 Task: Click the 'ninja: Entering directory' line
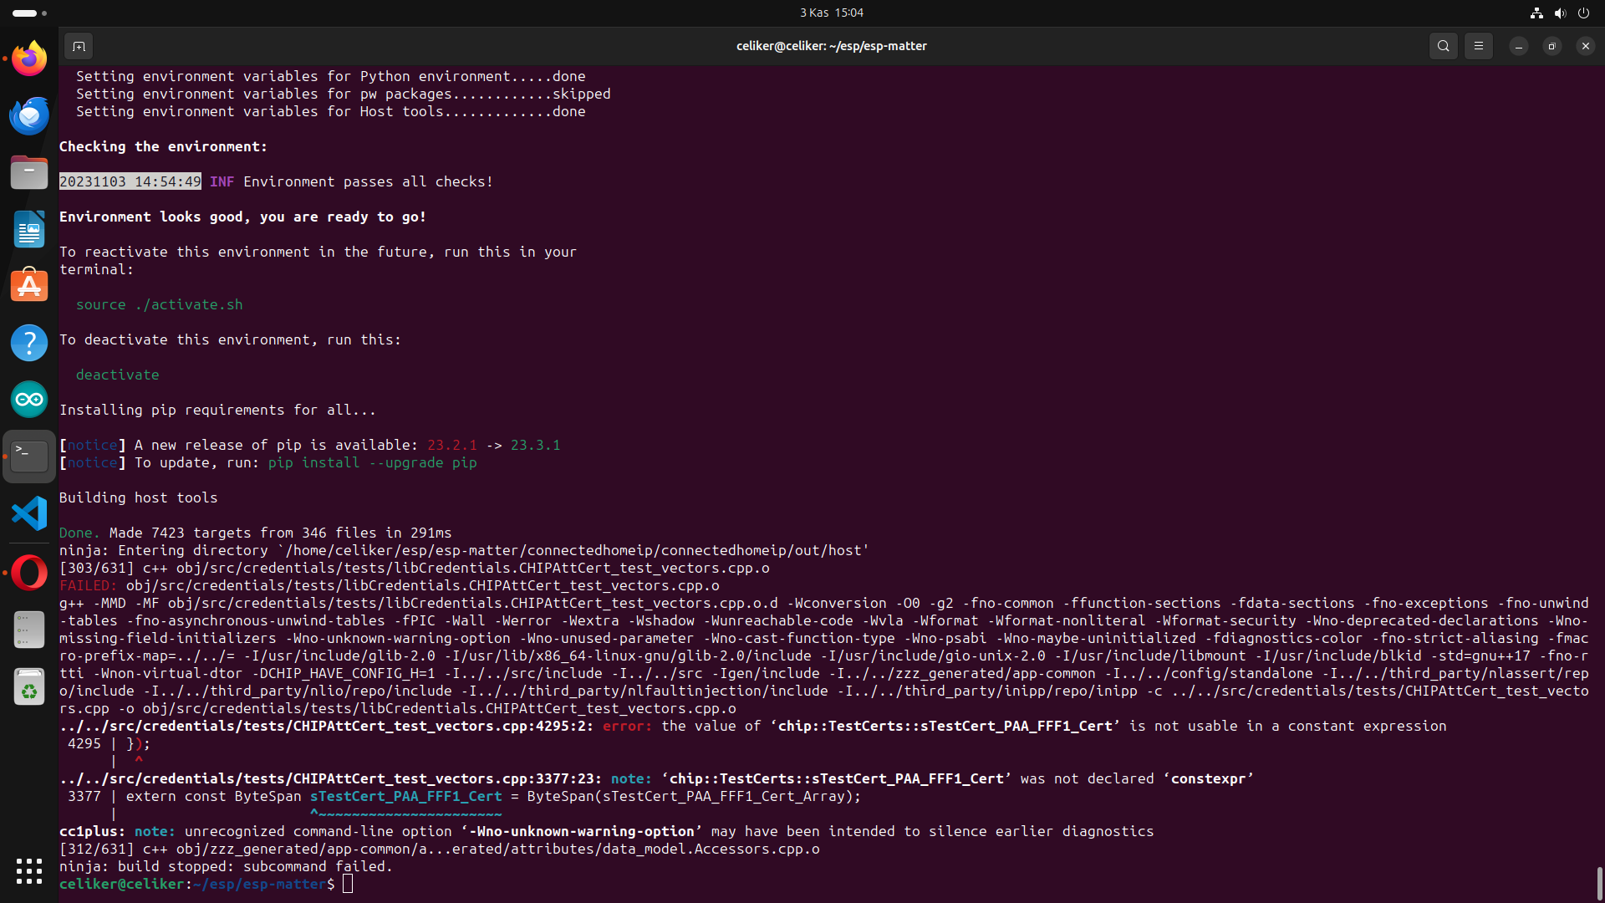(464, 550)
